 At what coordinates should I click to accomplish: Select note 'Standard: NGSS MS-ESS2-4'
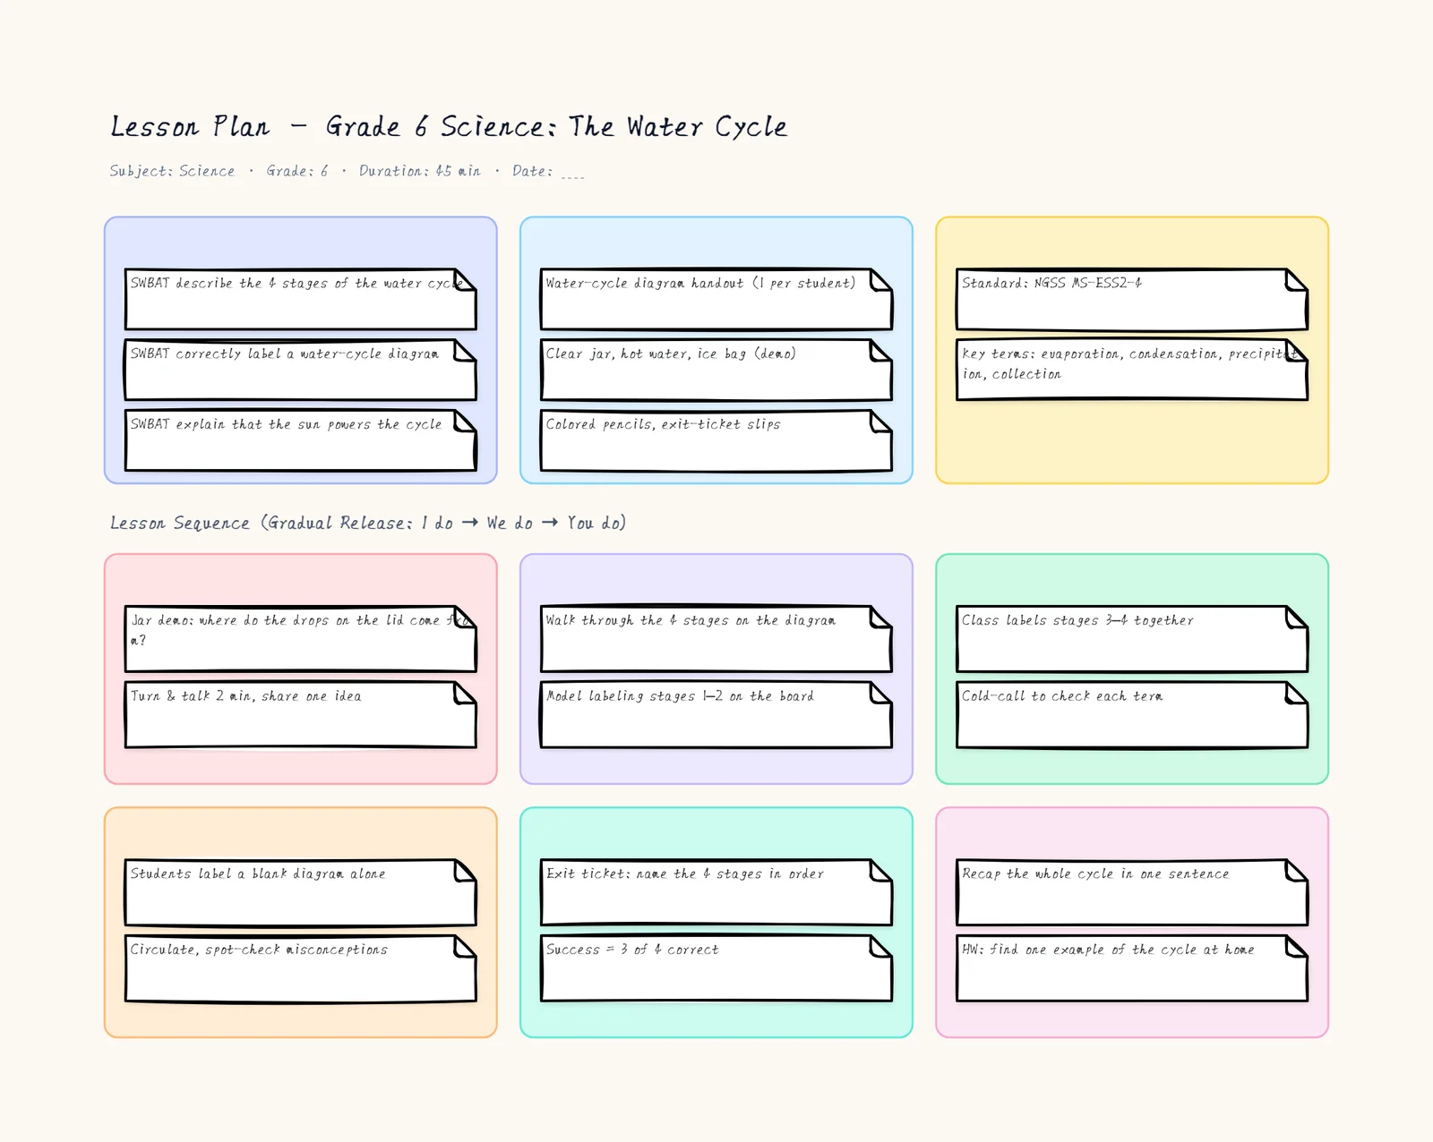pyautogui.click(x=1132, y=299)
